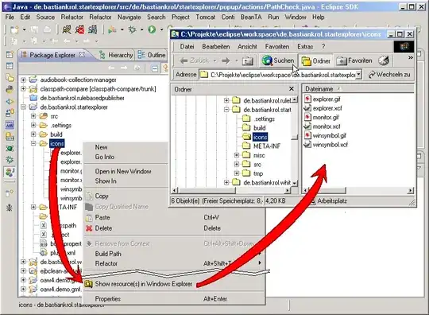Open the Extras menu in Explorer
This screenshot has height=315, width=429.
click(305, 47)
